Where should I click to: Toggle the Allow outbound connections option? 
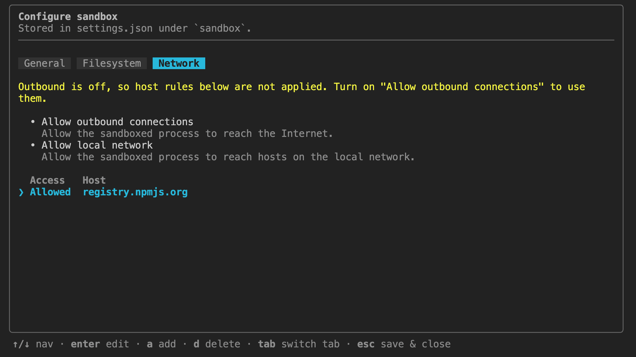tap(117, 122)
